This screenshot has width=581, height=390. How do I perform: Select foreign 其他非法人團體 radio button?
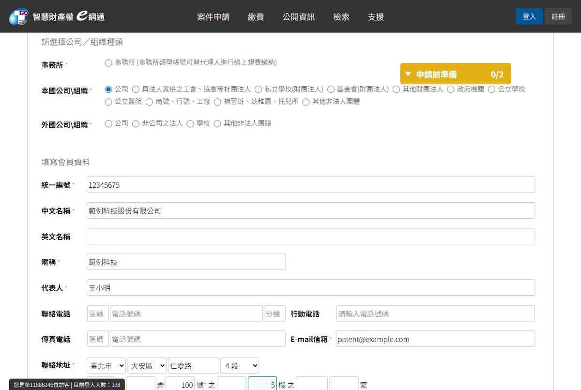[217, 124]
